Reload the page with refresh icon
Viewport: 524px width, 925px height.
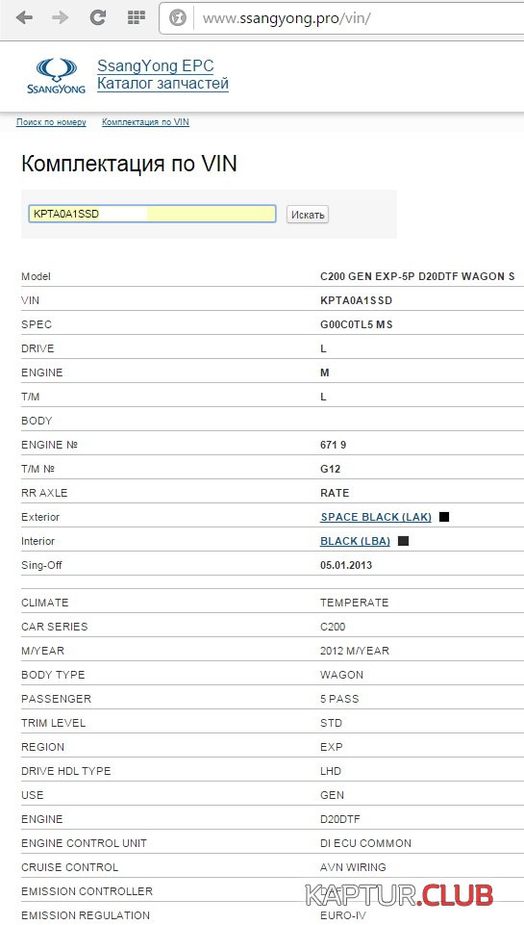tap(97, 17)
